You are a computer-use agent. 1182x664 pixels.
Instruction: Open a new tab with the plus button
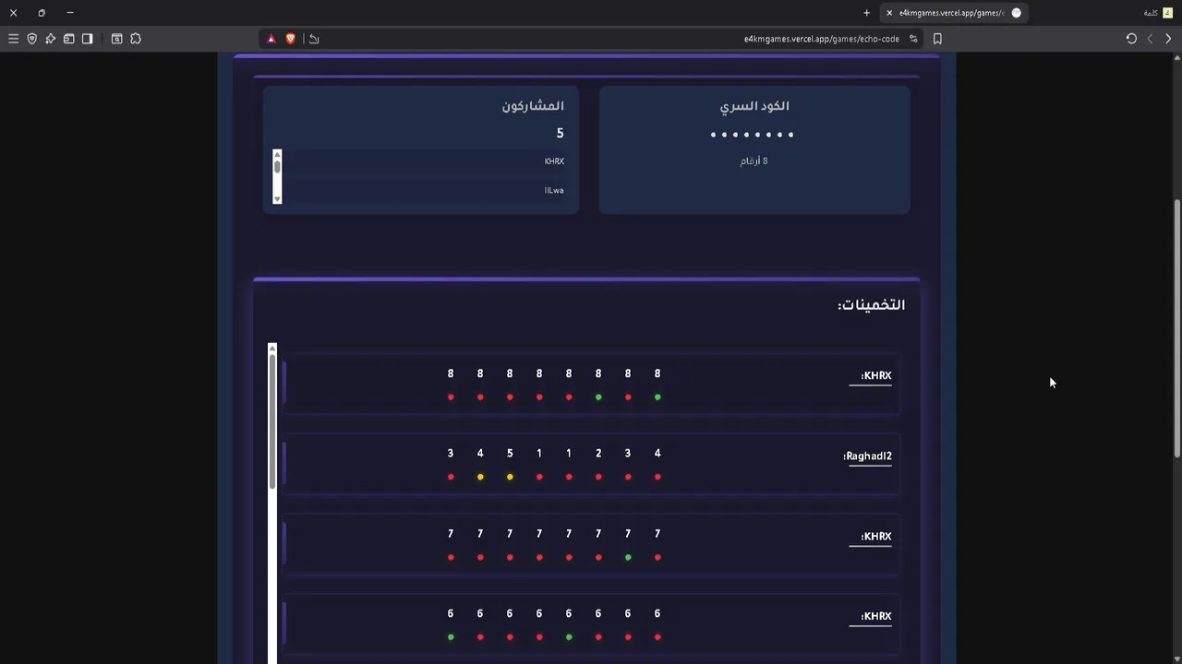[x=866, y=13]
